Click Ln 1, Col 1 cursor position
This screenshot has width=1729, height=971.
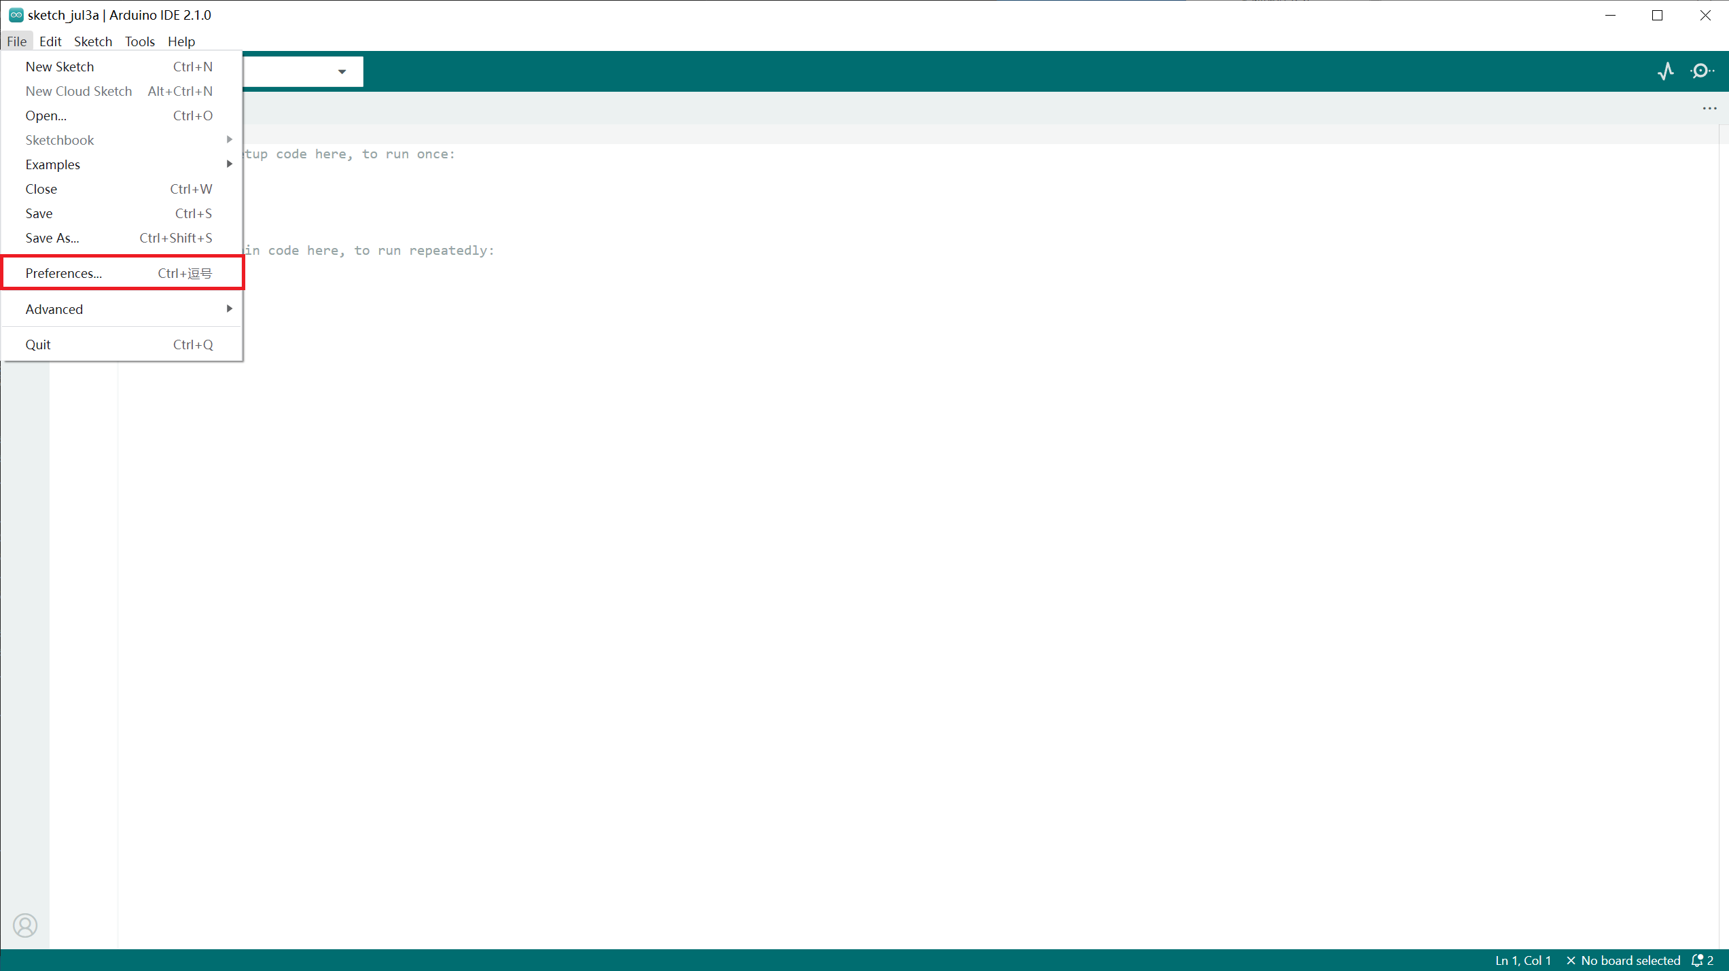(x=1522, y=960)
